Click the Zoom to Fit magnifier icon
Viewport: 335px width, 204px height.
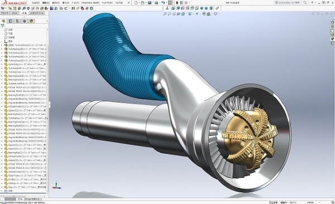point(165,14)
